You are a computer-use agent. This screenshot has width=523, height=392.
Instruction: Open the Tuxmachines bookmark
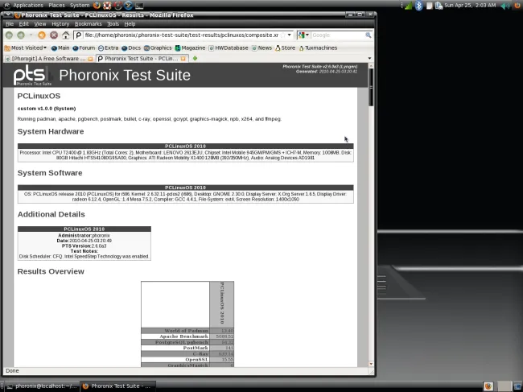tap(318, 48)
